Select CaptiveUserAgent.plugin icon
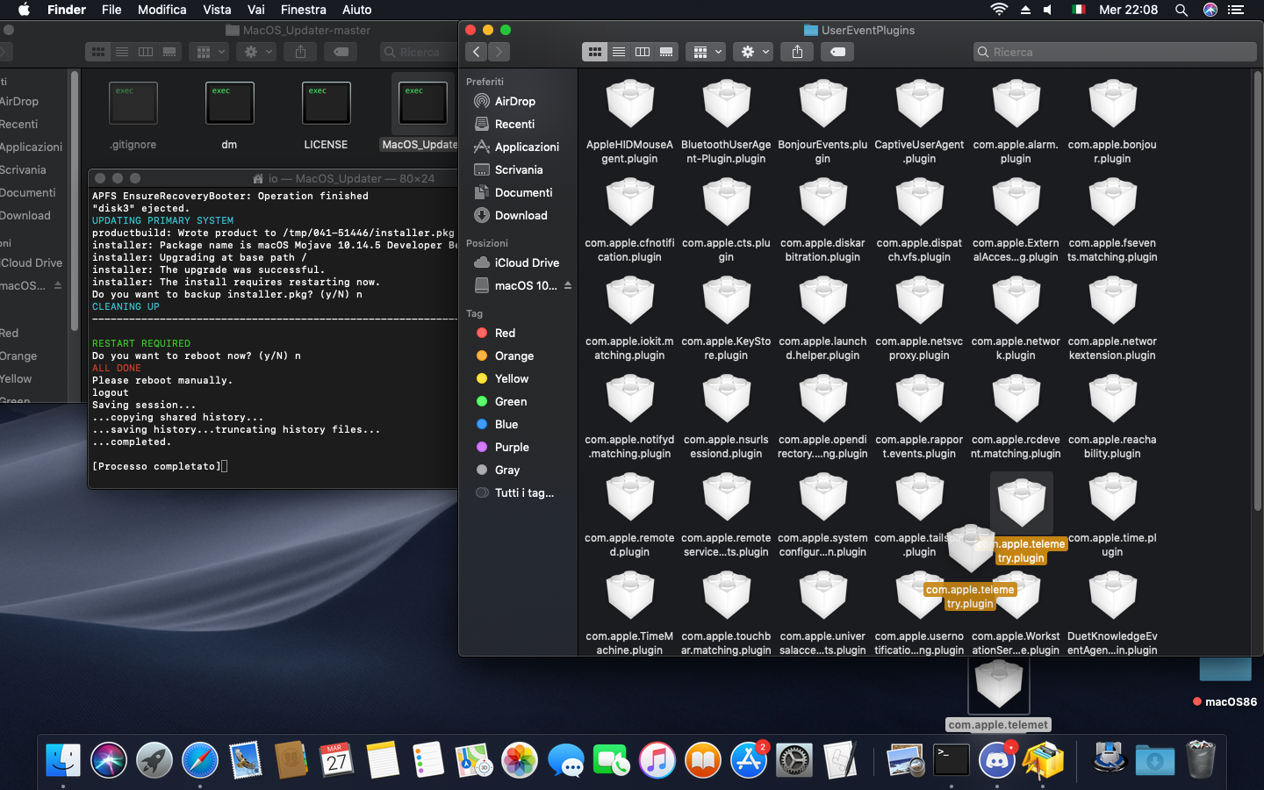Image resolution: width=1264 pixels, height=790 pixels. [x=920, y=104]
